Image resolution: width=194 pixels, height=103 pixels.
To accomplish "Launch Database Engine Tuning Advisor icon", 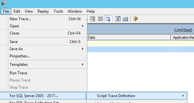I will [118, 19].
